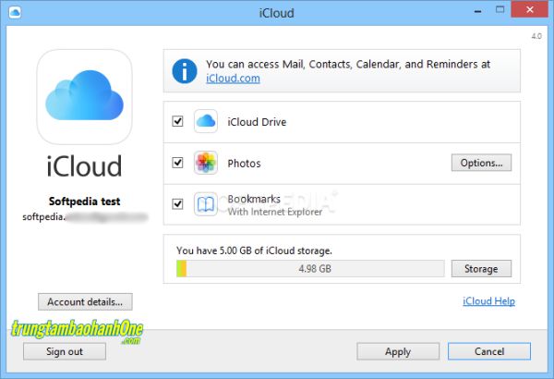554x379 pixels.
Task: Click the large iCloud logo image
Action: tap(84, 97)
